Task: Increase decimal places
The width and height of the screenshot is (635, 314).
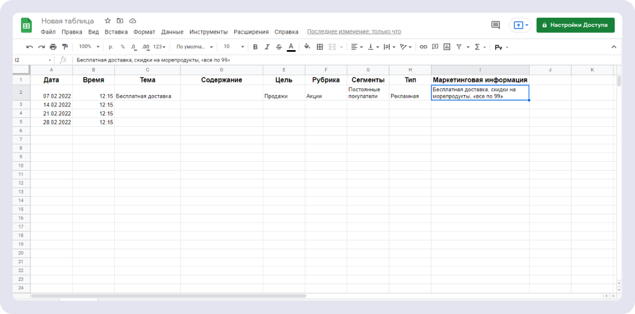Action: click(x=146, y=47)
